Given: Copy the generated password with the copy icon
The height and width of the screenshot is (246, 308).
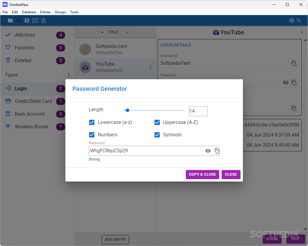Looking at the screenshot, I should tap(217, 151).
